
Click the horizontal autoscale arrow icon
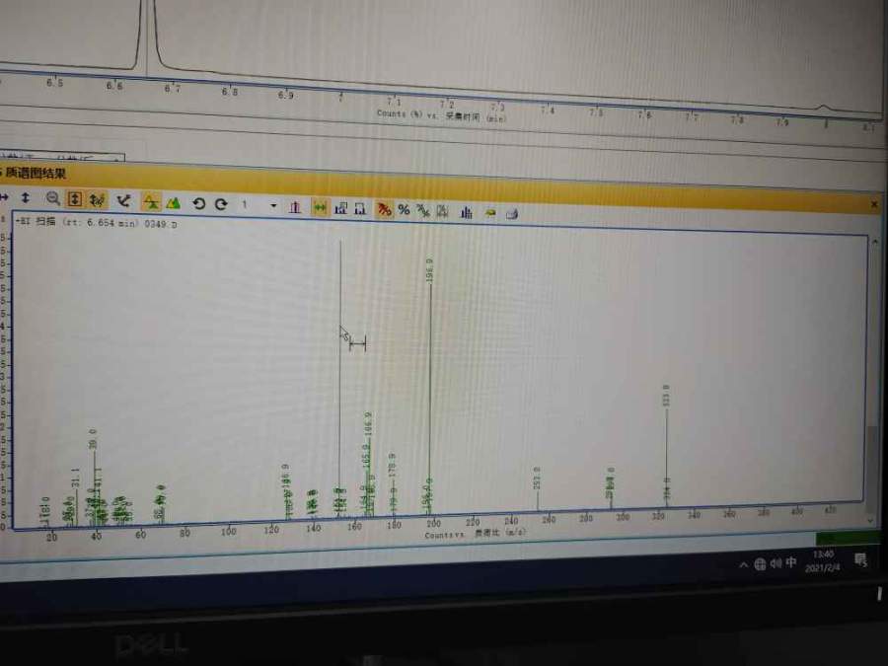tap(3, 196)
